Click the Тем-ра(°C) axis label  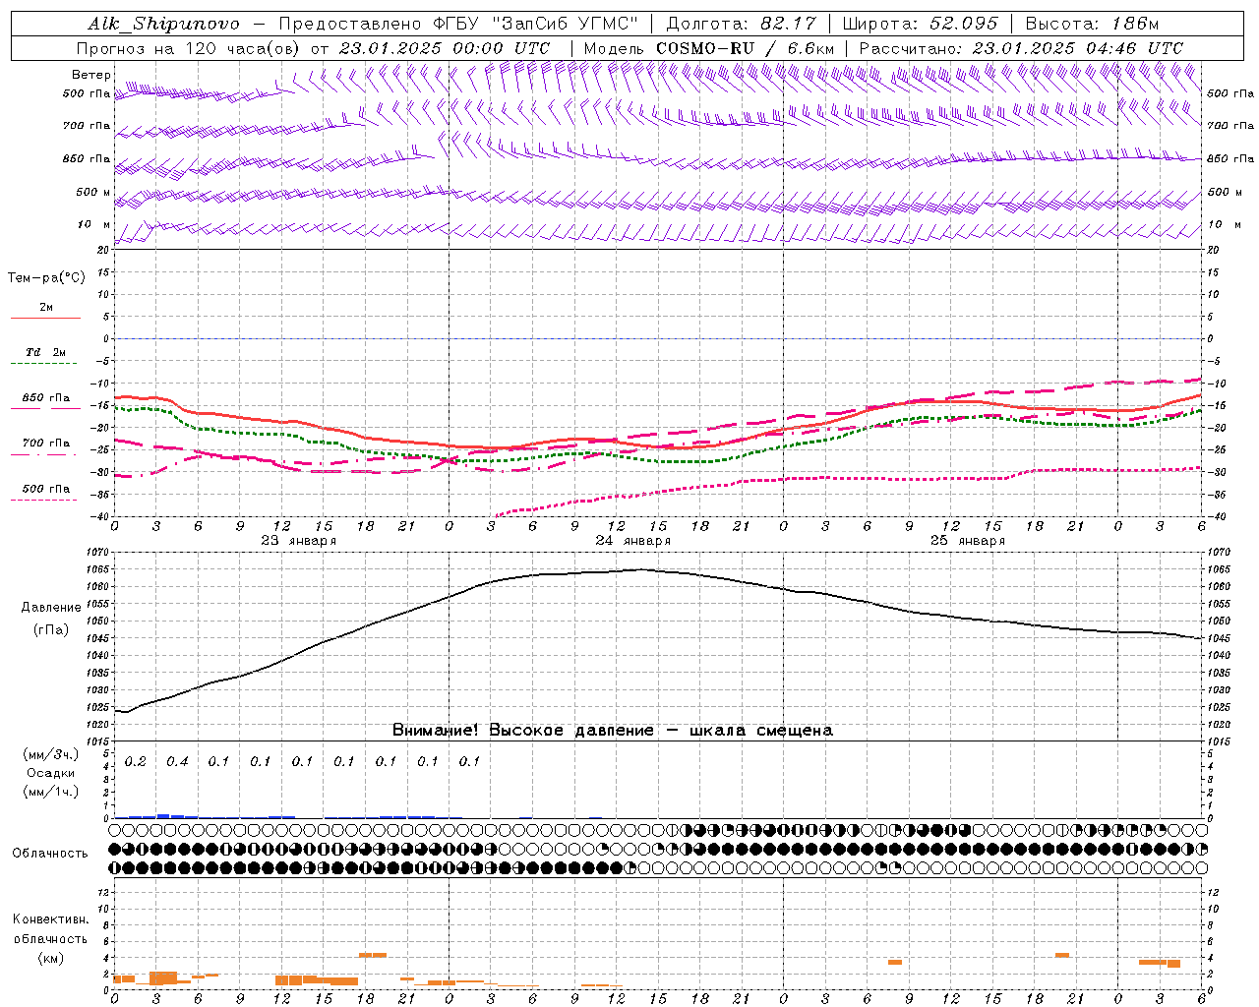[x=46, y=278]
